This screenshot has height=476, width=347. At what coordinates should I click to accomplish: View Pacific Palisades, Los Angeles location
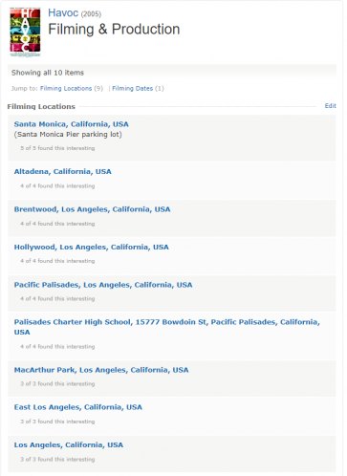pyautogui.click(x=103, y=285)
